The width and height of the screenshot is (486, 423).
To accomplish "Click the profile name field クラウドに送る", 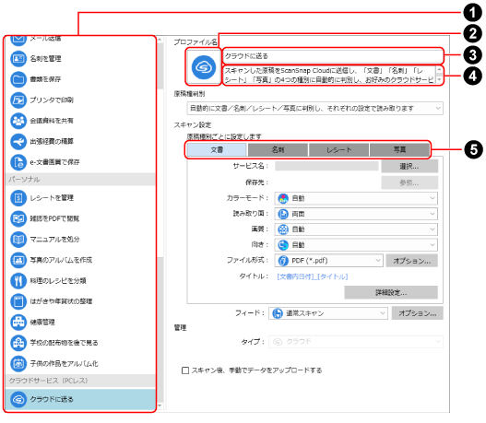I will tap(333, 56).
